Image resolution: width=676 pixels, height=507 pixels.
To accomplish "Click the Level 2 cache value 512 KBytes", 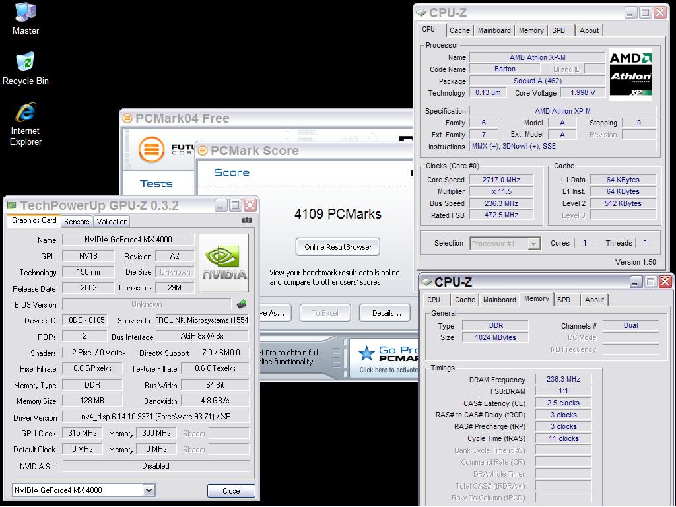I will click(623, 203).
